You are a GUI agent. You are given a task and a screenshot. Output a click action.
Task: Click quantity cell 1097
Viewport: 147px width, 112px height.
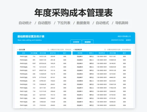coord(34,63)
